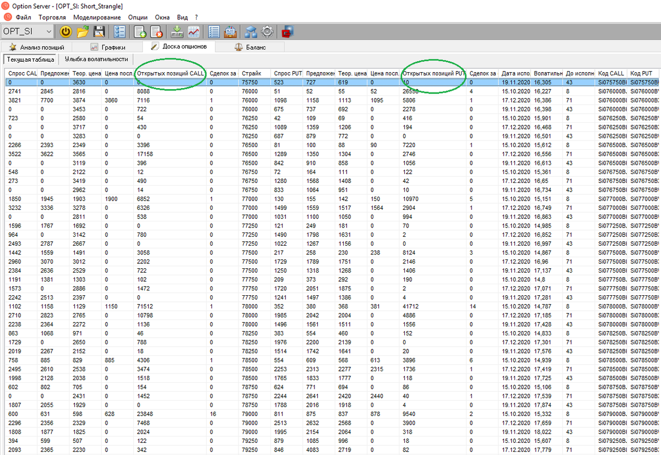Click the Код PUT column header
Image resolution: width=661 pixels, height=455 pixels.
point(643,73)
